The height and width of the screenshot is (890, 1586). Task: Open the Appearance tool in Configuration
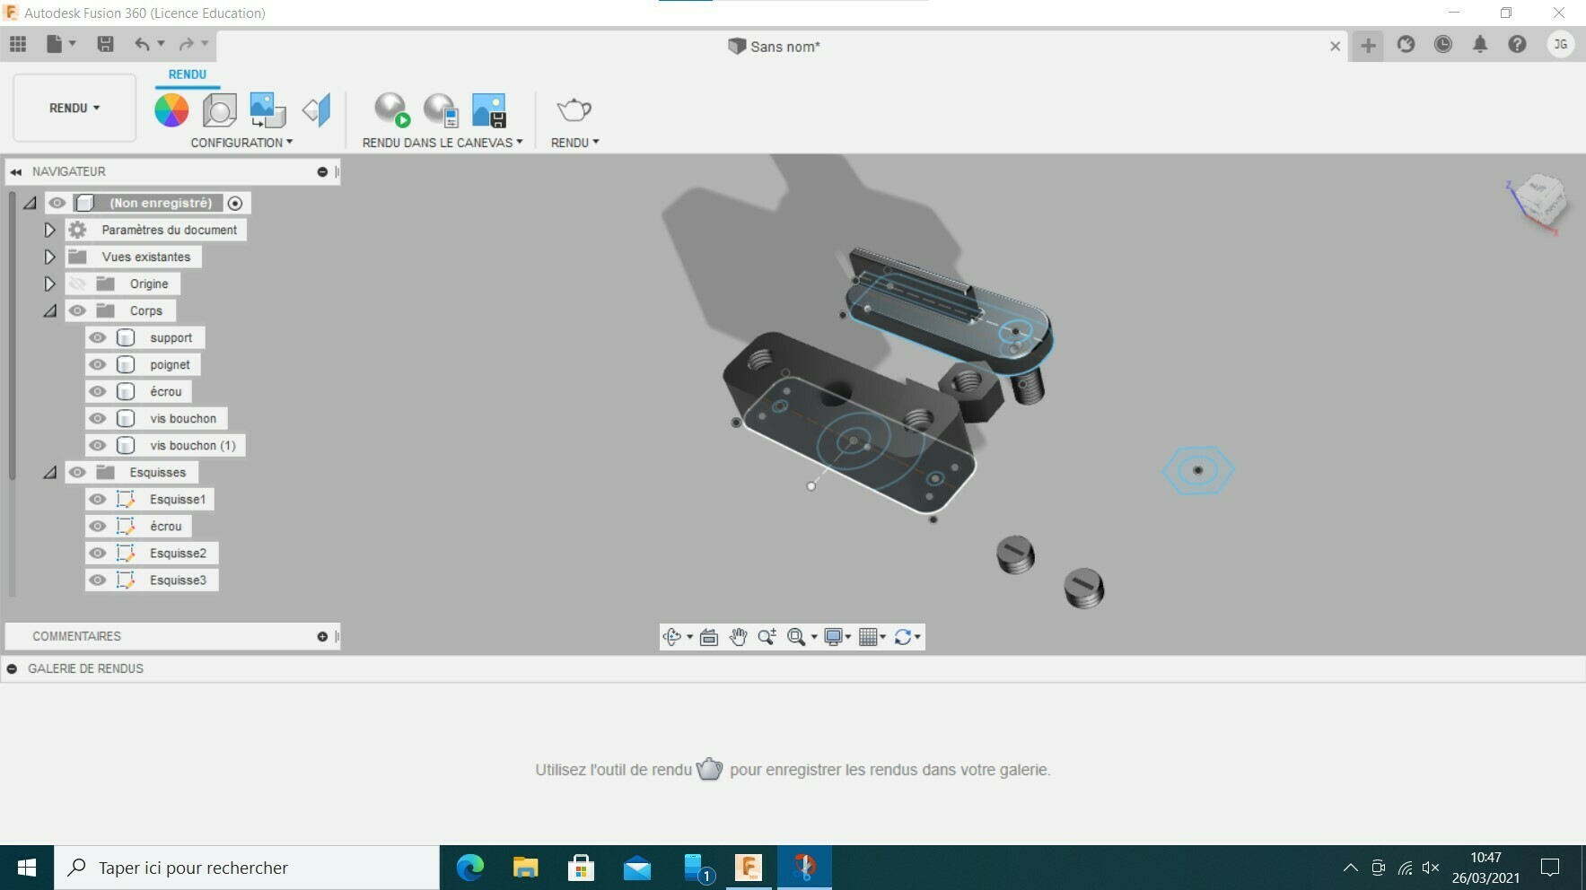(x=172, y=109)
